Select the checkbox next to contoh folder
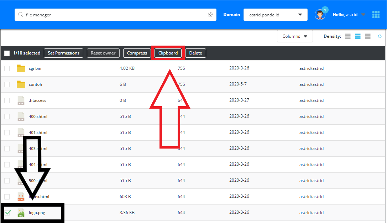The height and width of the screenshot is (223, 387). click(x=6, y=84)
